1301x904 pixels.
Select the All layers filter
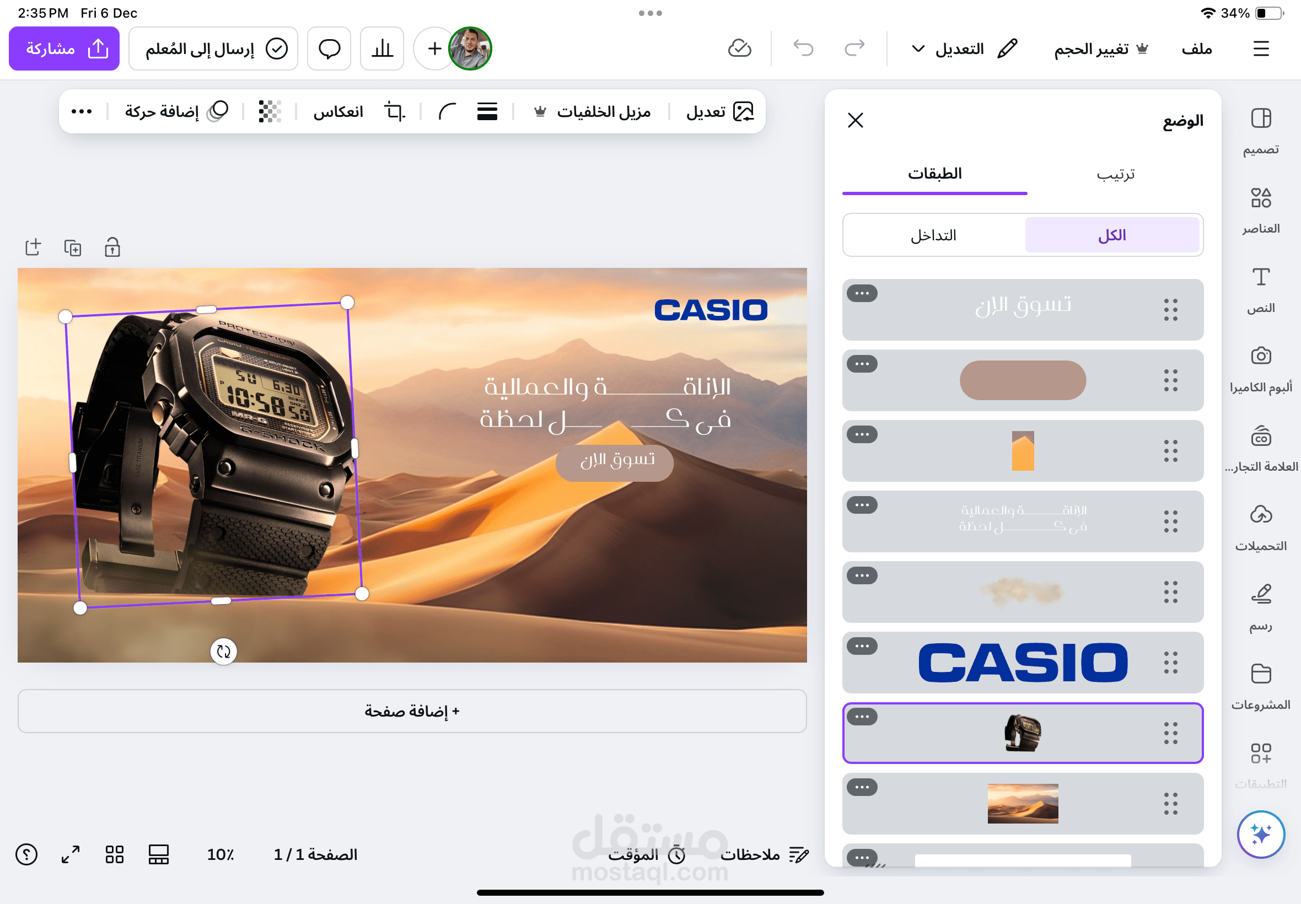click(1111, 235)
